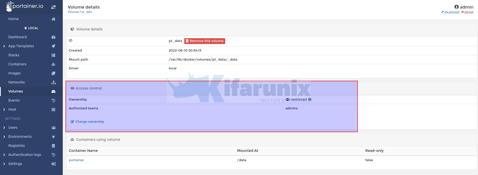The width and height of the screenshot is (478, 175).
Task: Go to Volumes breadcrumb link
Action: tap(73, 12)
